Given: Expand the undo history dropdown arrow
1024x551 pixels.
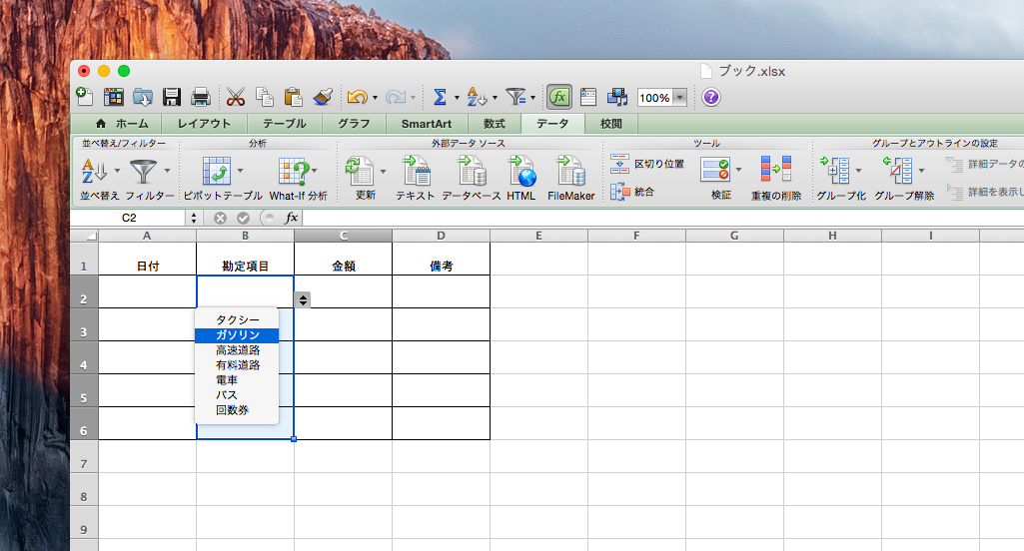Looking at the screenshot, I should 375,98.
